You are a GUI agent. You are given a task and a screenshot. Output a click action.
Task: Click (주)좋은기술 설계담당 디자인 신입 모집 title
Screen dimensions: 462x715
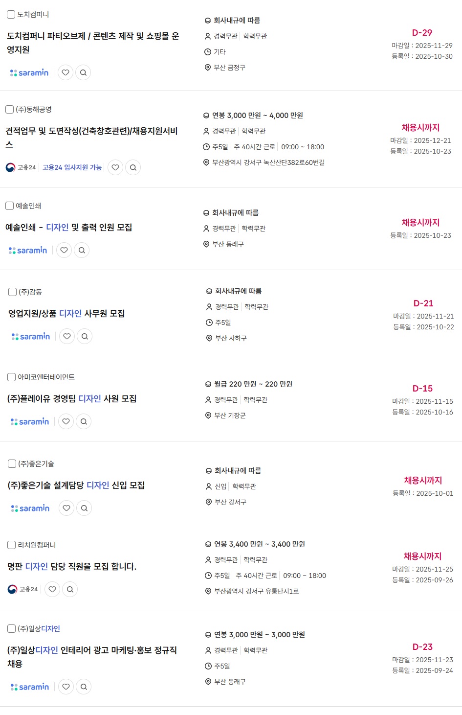[76, 485]
